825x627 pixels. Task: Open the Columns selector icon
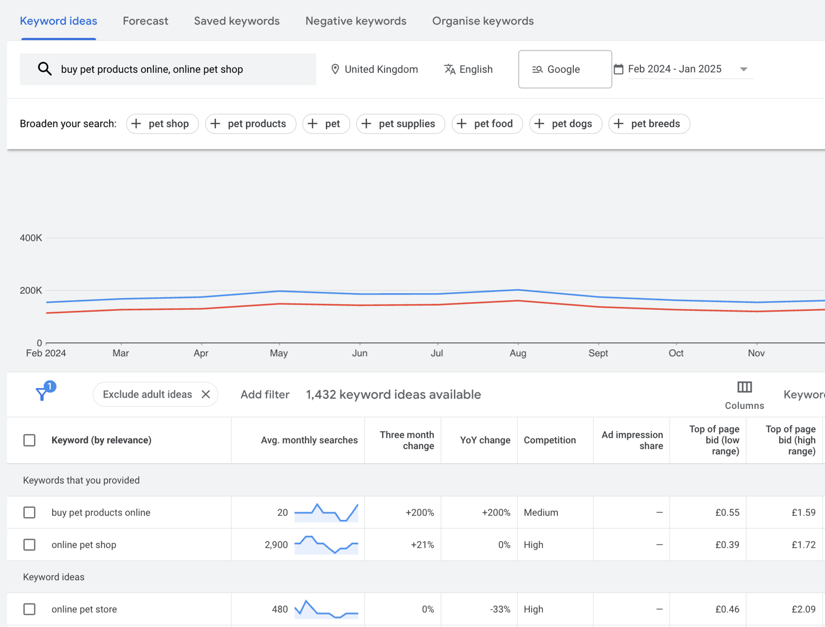[745, 387]
